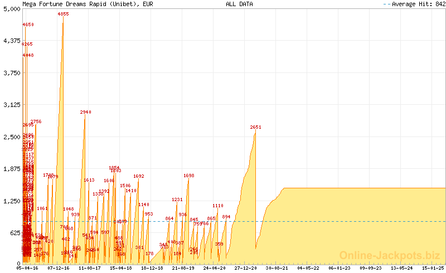
Task: Select the 05-04-16 start date label
Action: 28,268
